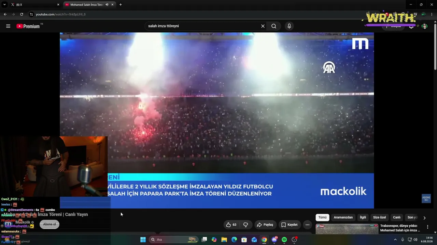The width and height of the screenshot is (437, 245).
Task: Open options menu for Trabzonspor video
Action: point(427,227)
